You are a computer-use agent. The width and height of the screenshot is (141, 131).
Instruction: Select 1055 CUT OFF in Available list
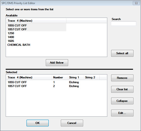36,25
